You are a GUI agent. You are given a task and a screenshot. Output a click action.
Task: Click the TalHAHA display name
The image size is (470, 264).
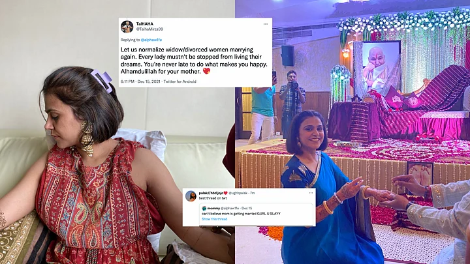[144, 23]
